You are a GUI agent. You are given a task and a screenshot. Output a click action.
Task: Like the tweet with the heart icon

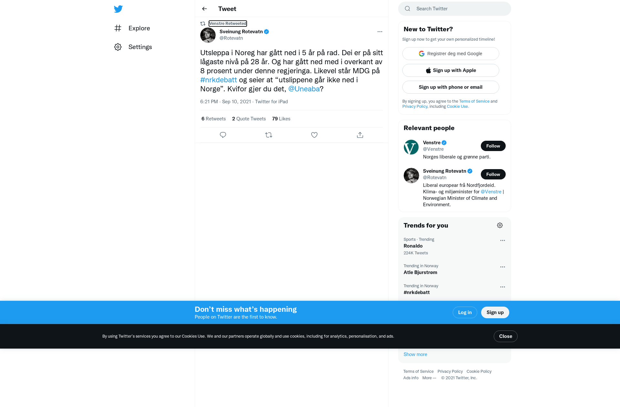(314, 135)
